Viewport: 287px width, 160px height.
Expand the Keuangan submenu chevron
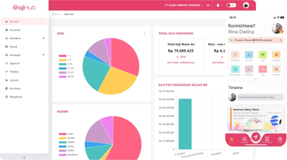(43, 55)
